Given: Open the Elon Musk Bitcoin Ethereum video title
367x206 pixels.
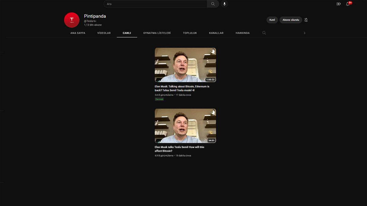Looking at the screenshot, I should pyautogui.click(x=182, y=88).
